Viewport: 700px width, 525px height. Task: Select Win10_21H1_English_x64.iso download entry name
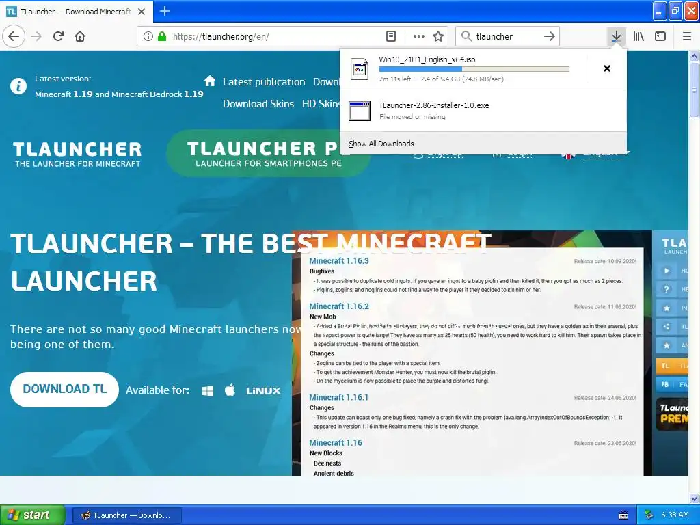pos(427,59)
